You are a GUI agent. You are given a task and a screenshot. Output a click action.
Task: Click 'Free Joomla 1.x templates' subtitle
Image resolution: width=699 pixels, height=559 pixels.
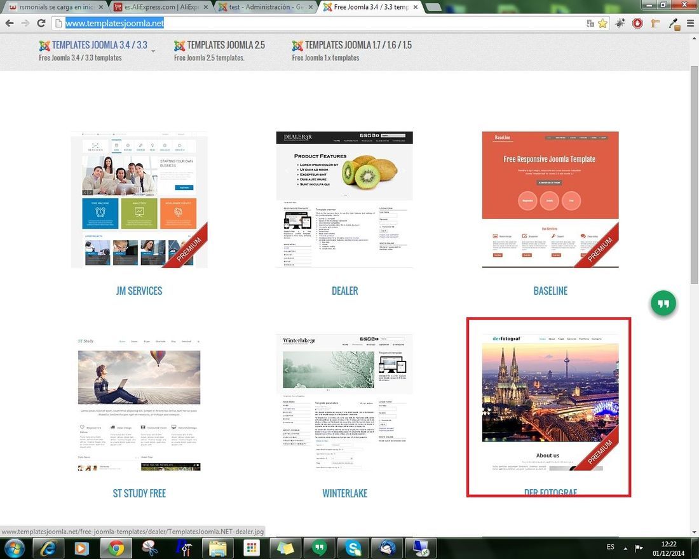point(325,58)
